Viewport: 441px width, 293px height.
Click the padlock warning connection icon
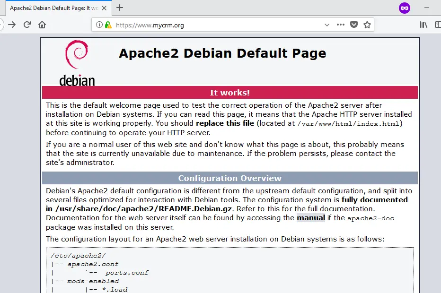click(108, 25)
